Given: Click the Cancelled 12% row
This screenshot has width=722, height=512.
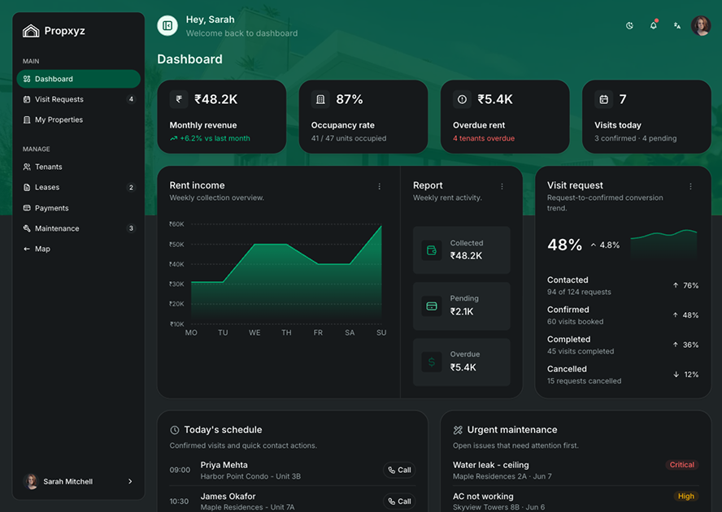Looking at the screenshot, I should coord(623,375).
